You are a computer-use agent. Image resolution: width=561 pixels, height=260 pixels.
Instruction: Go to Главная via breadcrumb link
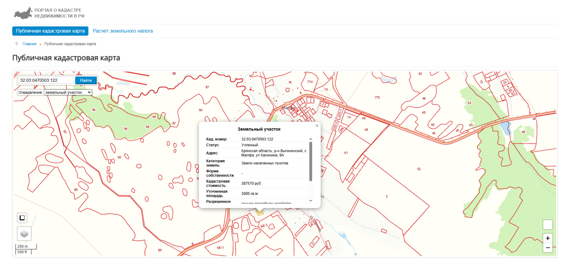pos(29,44)
